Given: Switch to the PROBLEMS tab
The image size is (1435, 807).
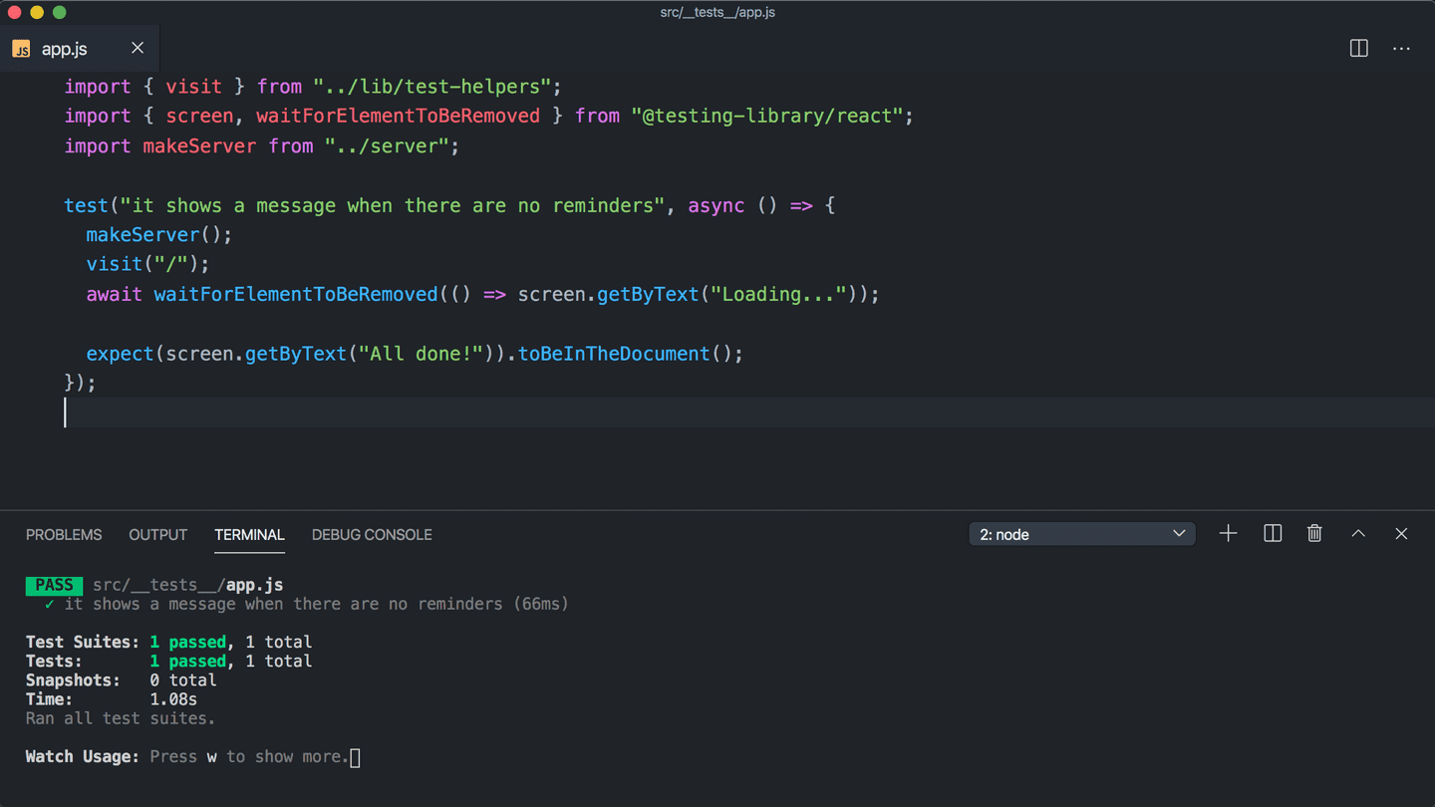Looking at the screenshot, I should pyautogui.click(x=64, y=535).
